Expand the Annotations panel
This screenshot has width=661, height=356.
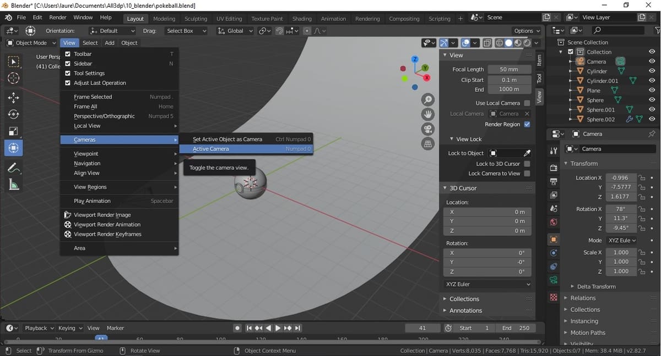click(465, 310)
